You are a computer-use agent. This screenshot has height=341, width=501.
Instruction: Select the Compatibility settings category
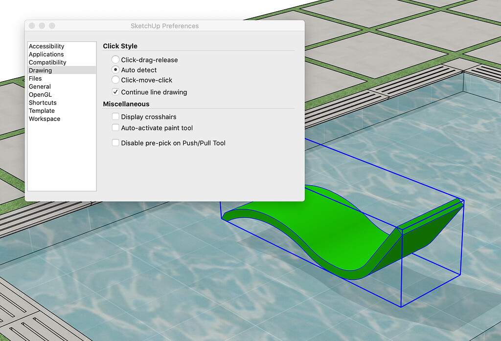pos(47,62)
